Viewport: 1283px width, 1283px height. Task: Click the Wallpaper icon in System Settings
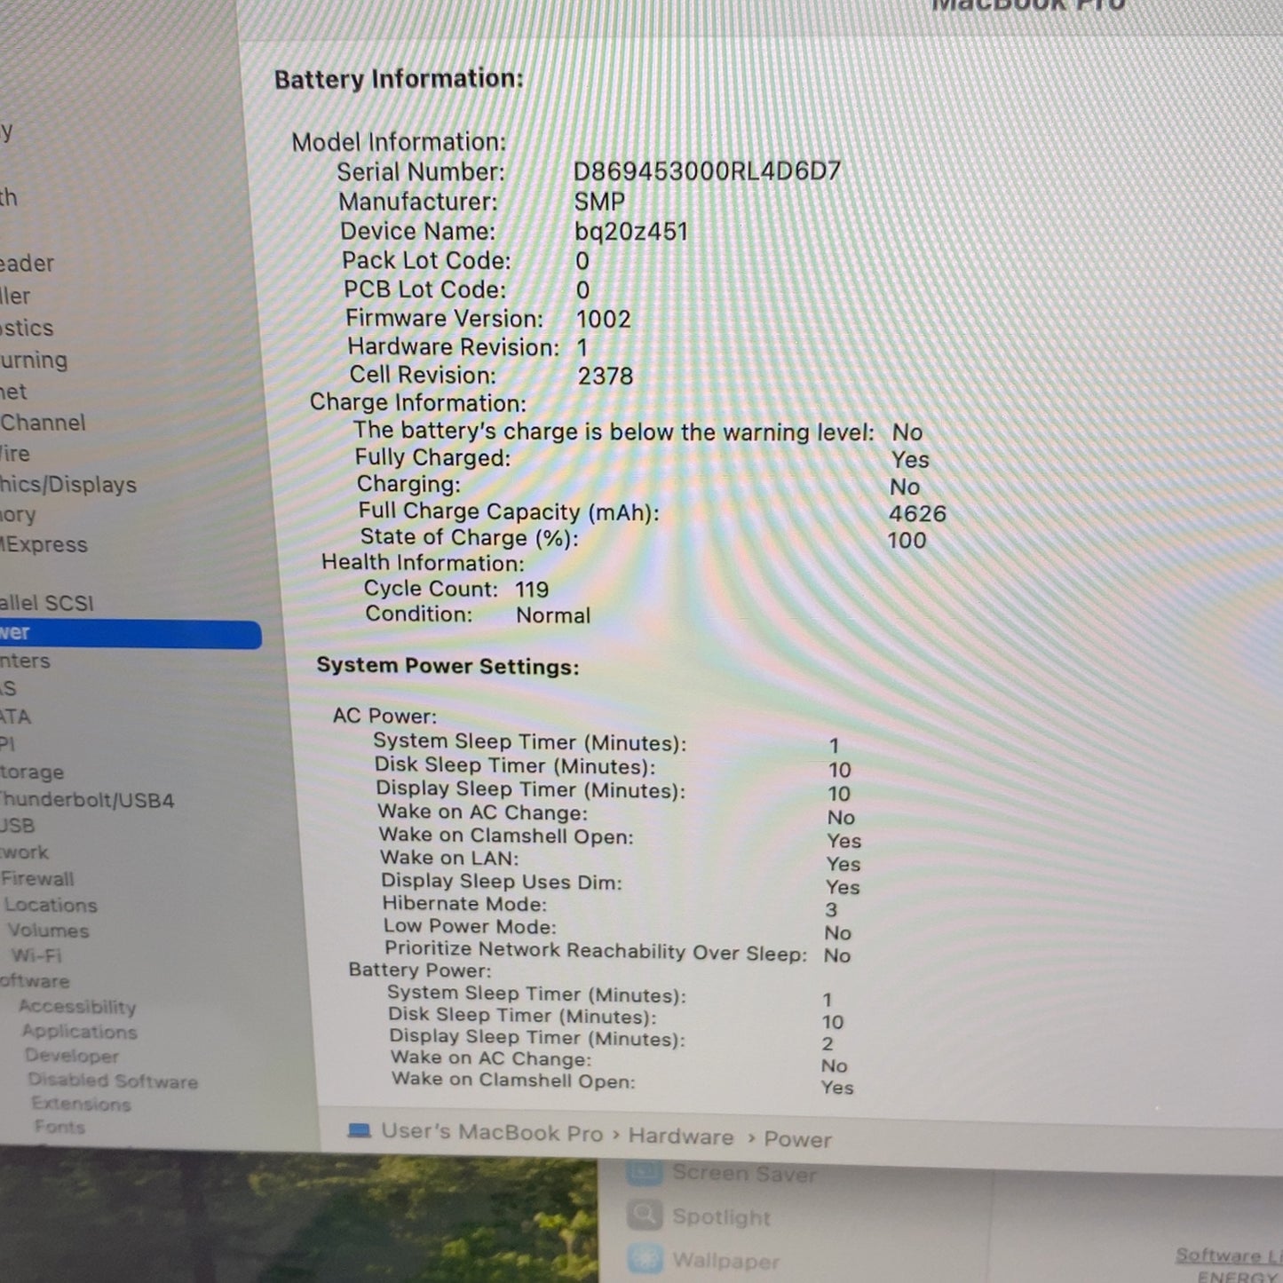[645, 1258]
